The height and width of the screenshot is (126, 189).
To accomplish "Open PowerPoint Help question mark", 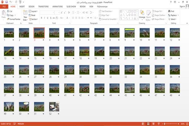I will pos(171,2).
